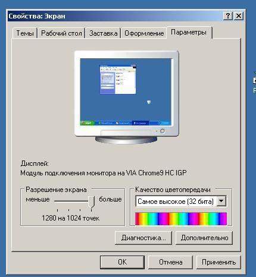Click the Параметры tab

(189, 32)
